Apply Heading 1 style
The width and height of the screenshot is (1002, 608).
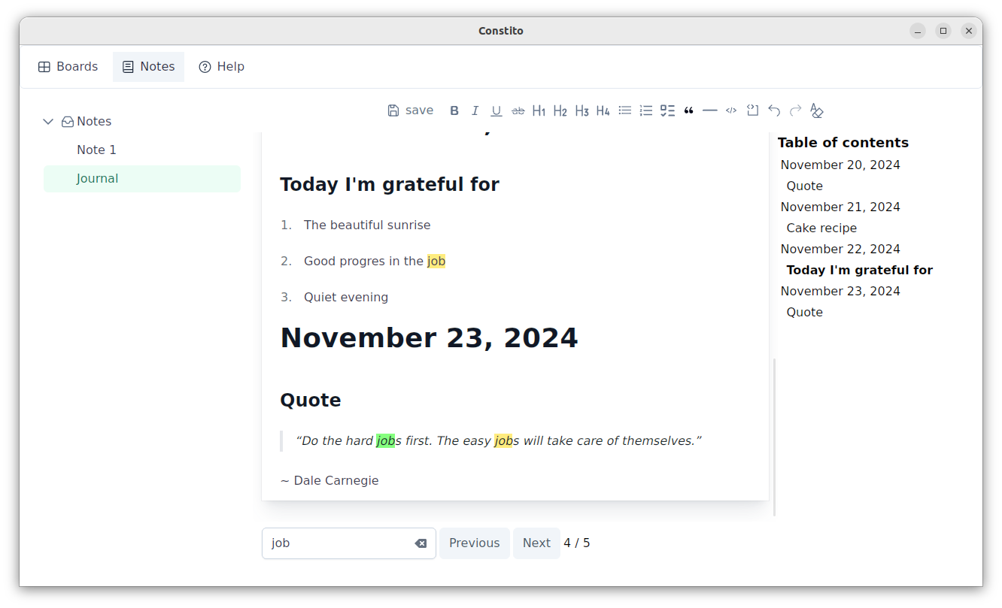[x=539, y=110]
